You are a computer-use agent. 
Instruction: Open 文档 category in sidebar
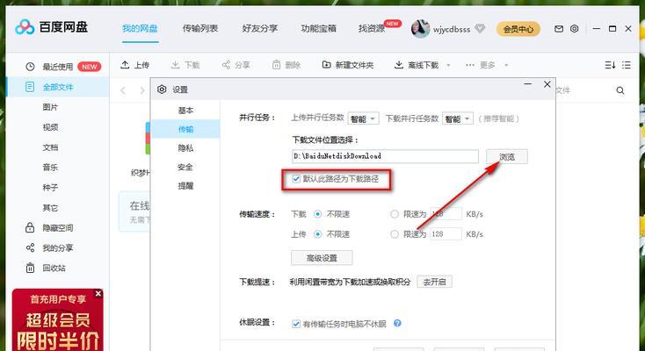50,147
